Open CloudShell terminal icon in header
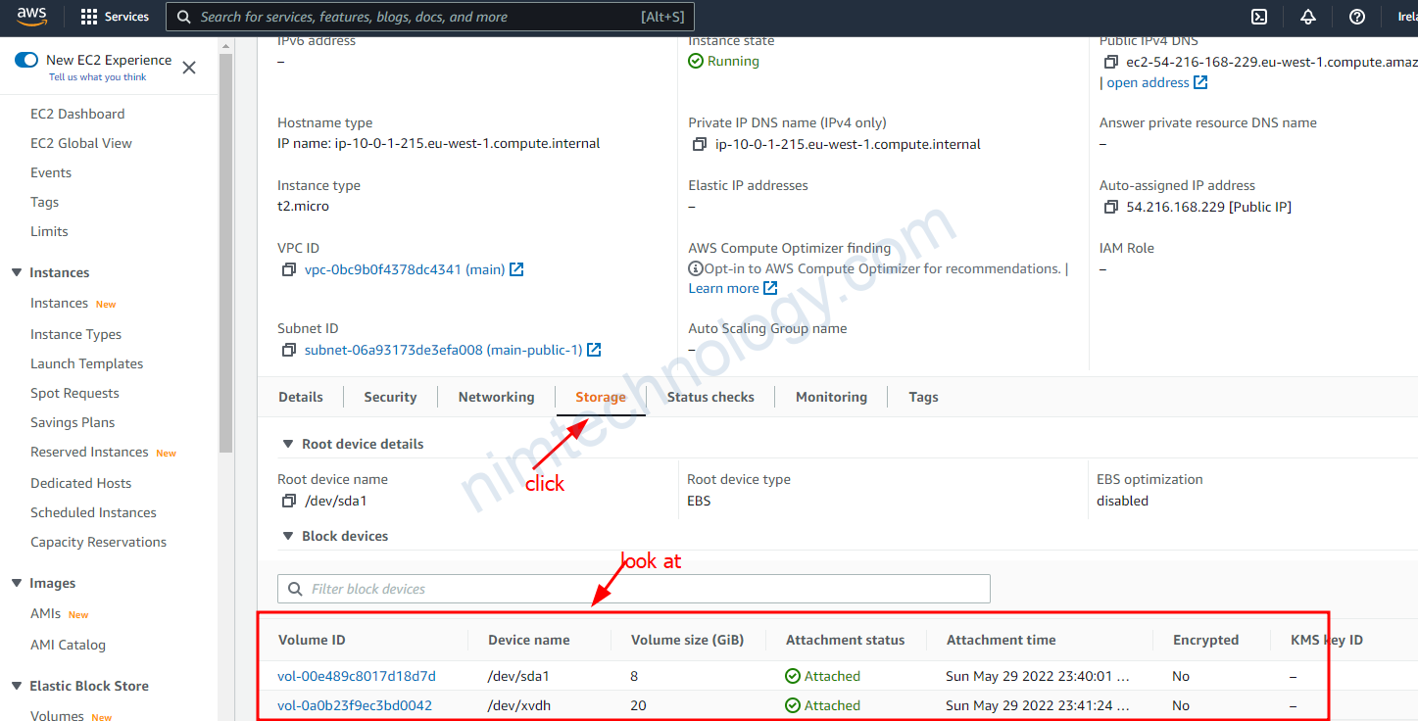 click(1260, 17)
